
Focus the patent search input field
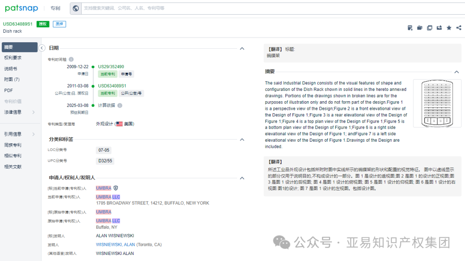tap(273, 8)
